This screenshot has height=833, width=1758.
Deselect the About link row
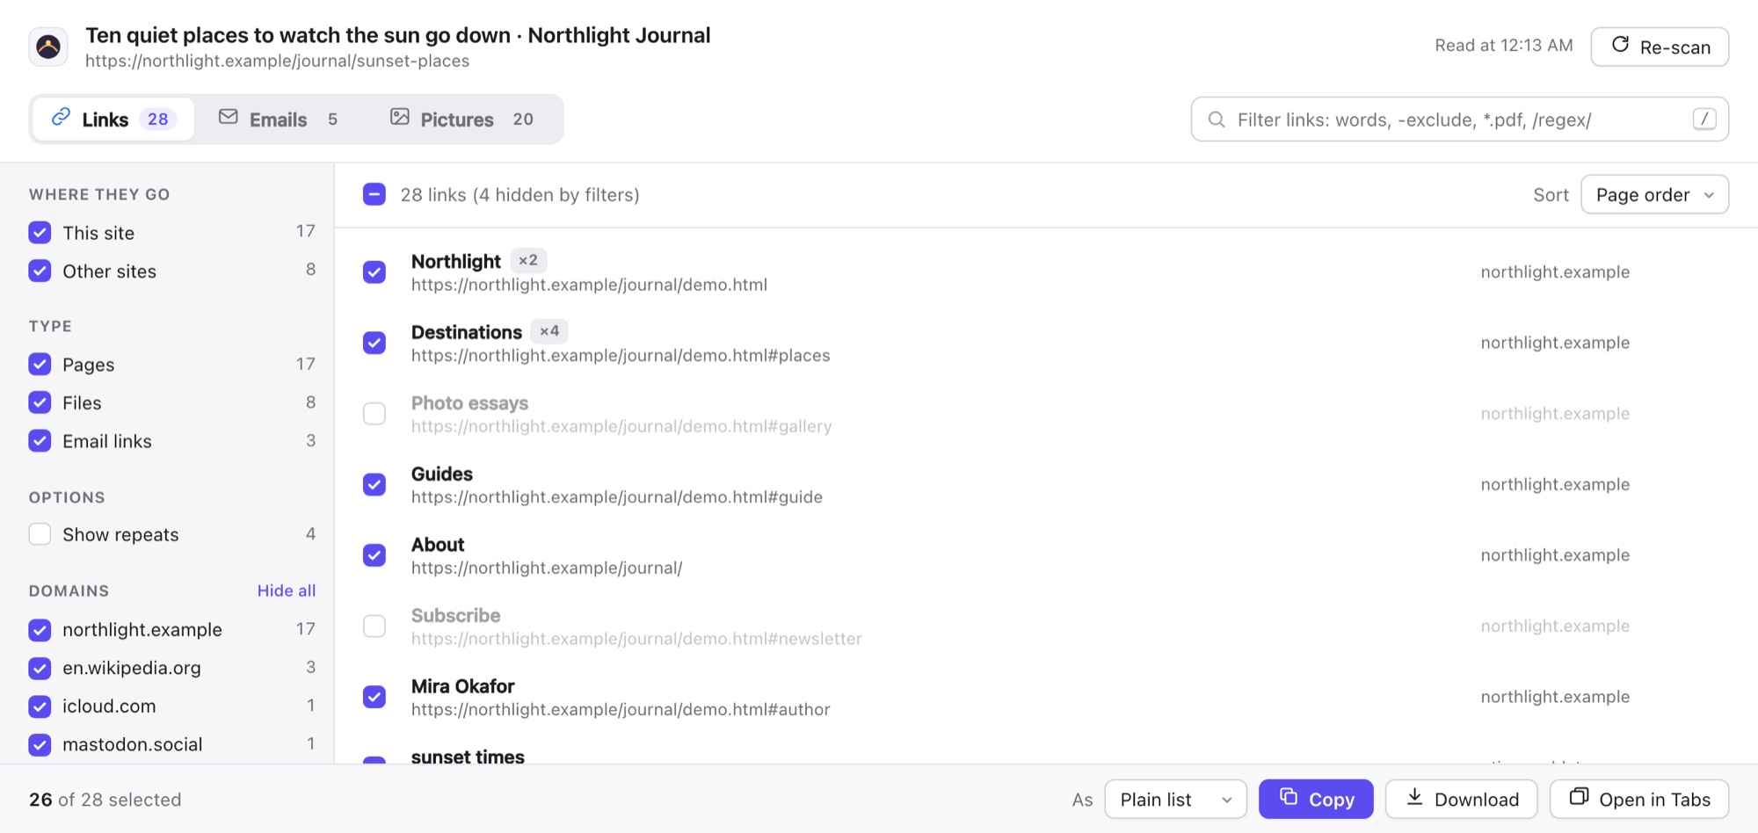(374, 555)
